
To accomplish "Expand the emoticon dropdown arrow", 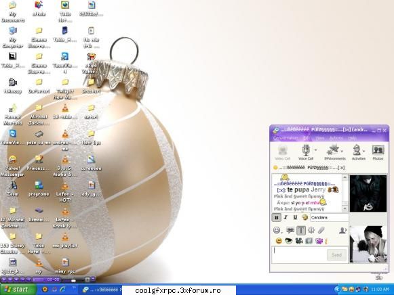I will point(281,233).
